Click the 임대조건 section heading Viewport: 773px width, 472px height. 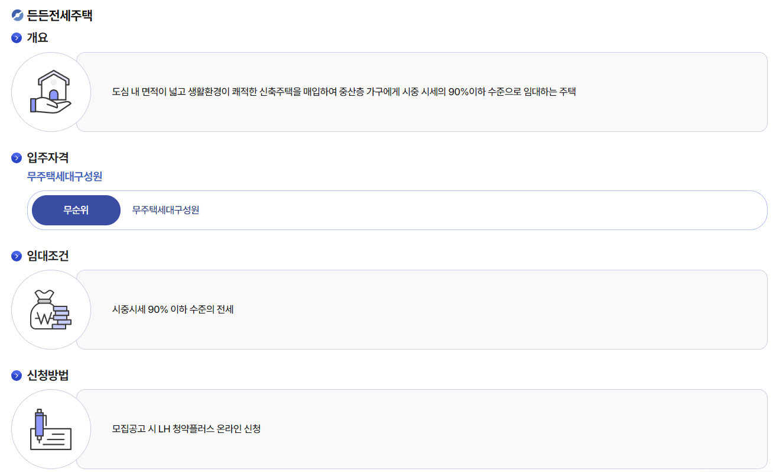coord(48,256)
